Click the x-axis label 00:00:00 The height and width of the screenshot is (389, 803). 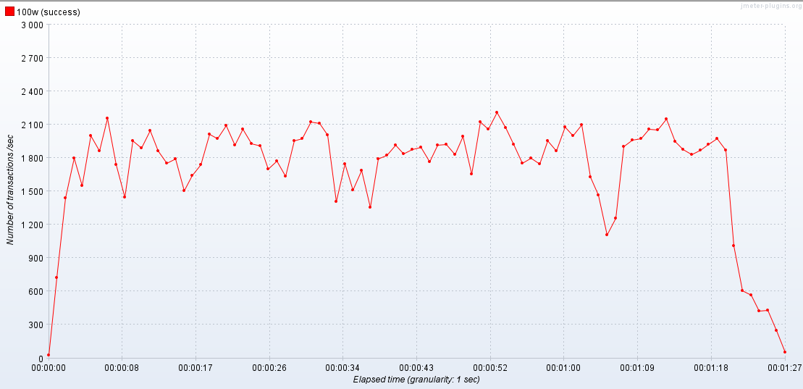point(48,367)
